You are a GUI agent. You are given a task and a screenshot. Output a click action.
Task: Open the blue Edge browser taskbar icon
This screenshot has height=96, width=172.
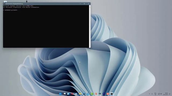pos(88,94)
